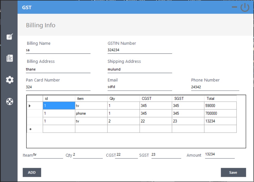Image resolution: width=254 pixels, height=182 pixels.
Task: Select the SGST column header
Action: [x=188, y=99]
